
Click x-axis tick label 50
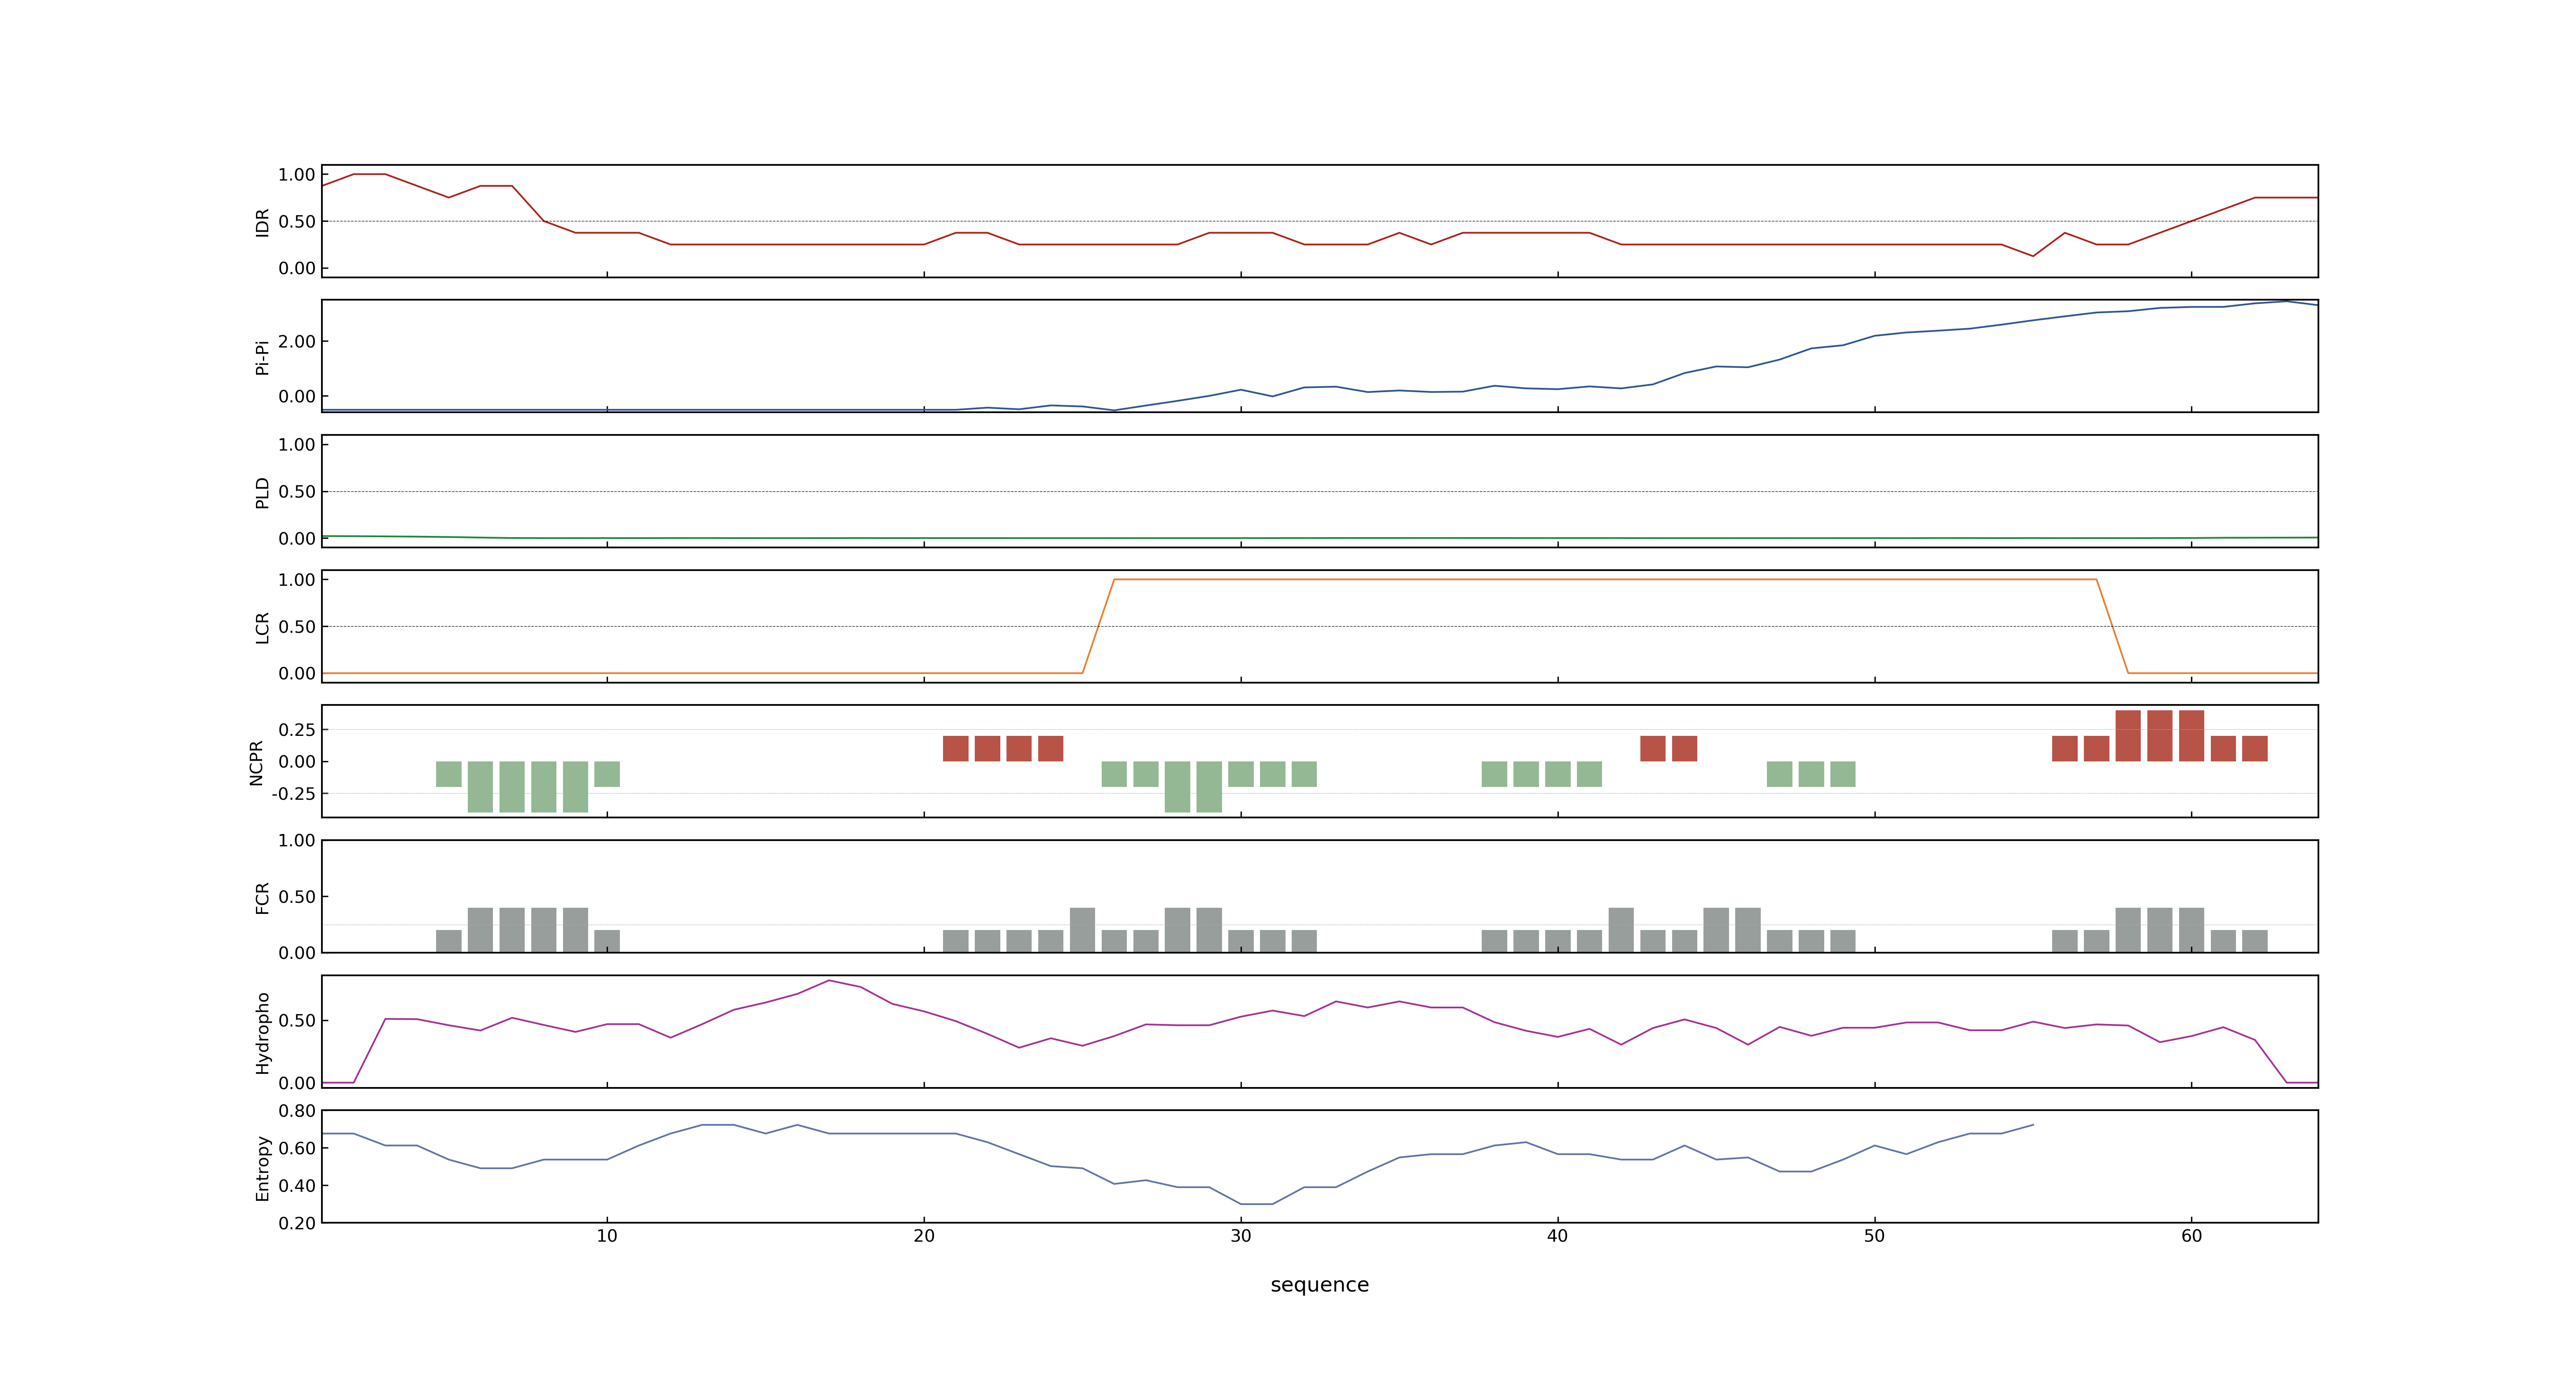tap(1874, 1236)
